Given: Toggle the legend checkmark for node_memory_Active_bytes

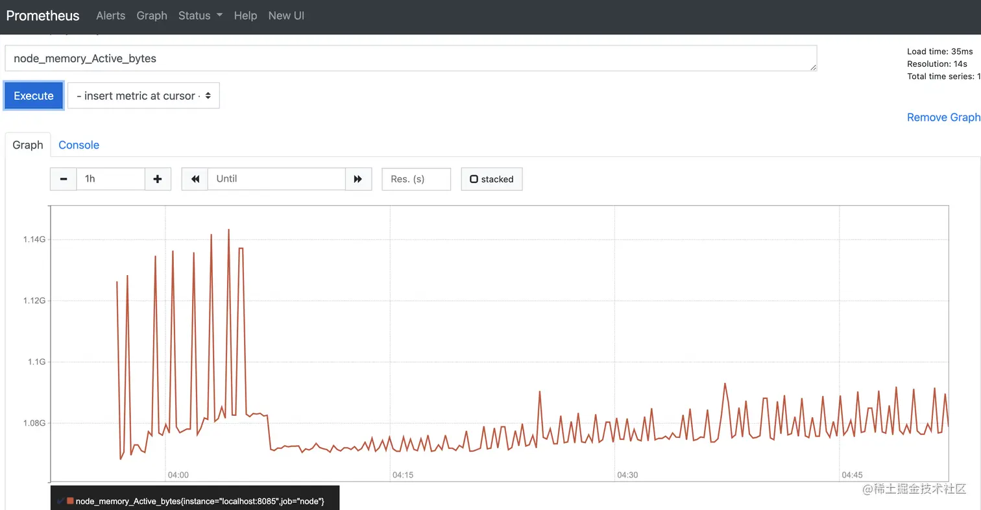Looking at the screenshot, I should [x=60, y=501].
